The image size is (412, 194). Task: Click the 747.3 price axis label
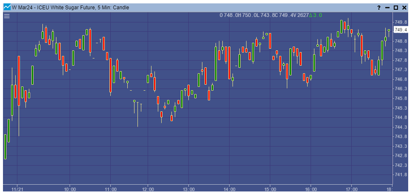pyautogui.click(x=401, y=70)
